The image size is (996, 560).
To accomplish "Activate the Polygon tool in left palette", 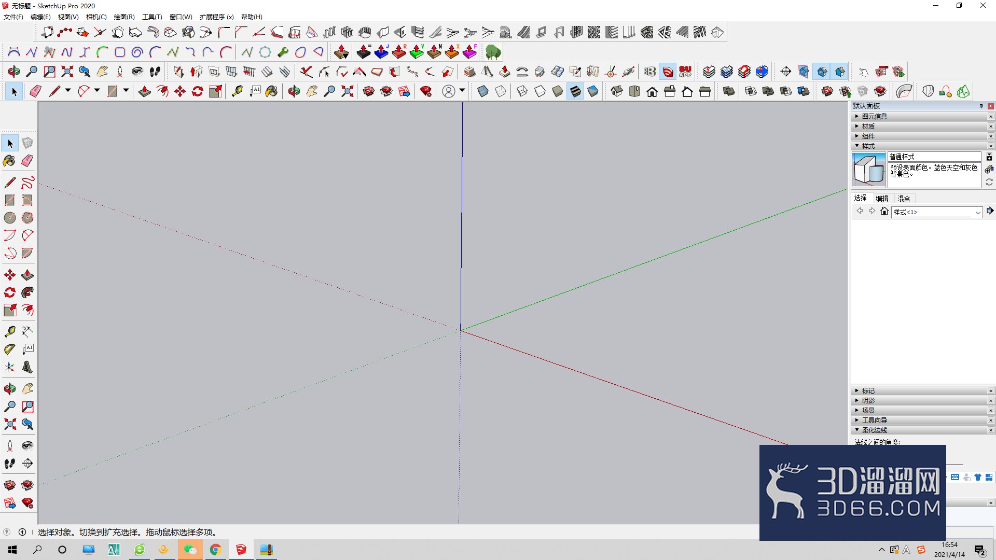I will coord(27,218).
